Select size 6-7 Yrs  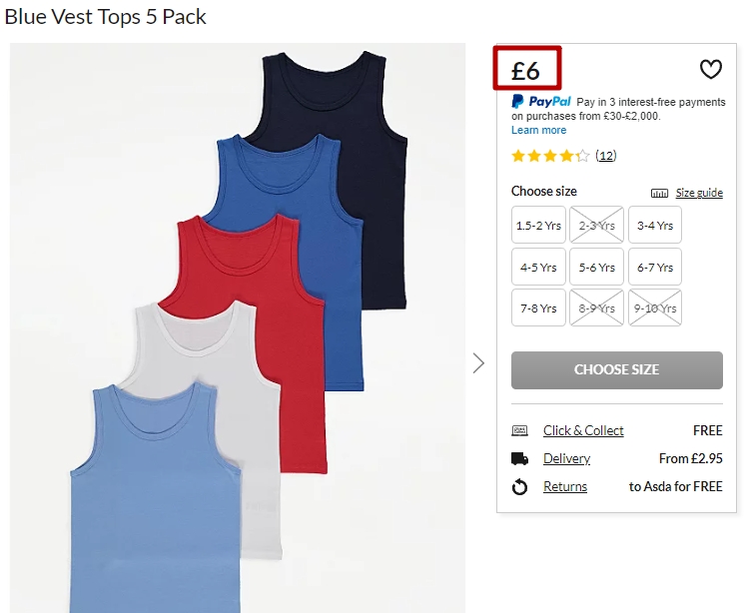(655, 268)
